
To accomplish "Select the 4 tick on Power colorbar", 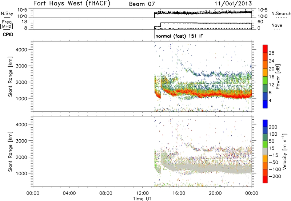I will pyautogui.click(x=270, y=100).
